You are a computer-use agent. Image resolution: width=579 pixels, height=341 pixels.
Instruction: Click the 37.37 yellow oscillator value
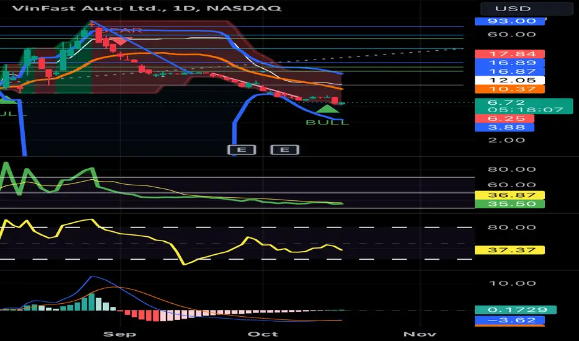click(x=510, y=250)
